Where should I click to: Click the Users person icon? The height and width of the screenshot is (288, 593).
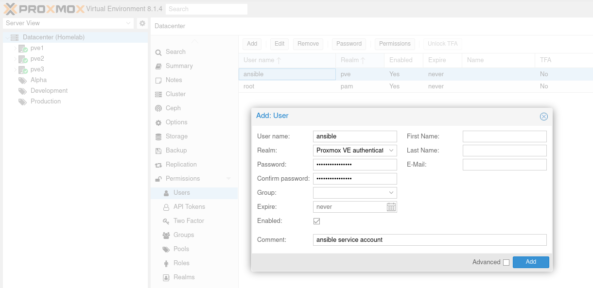(x=166, y=193)
